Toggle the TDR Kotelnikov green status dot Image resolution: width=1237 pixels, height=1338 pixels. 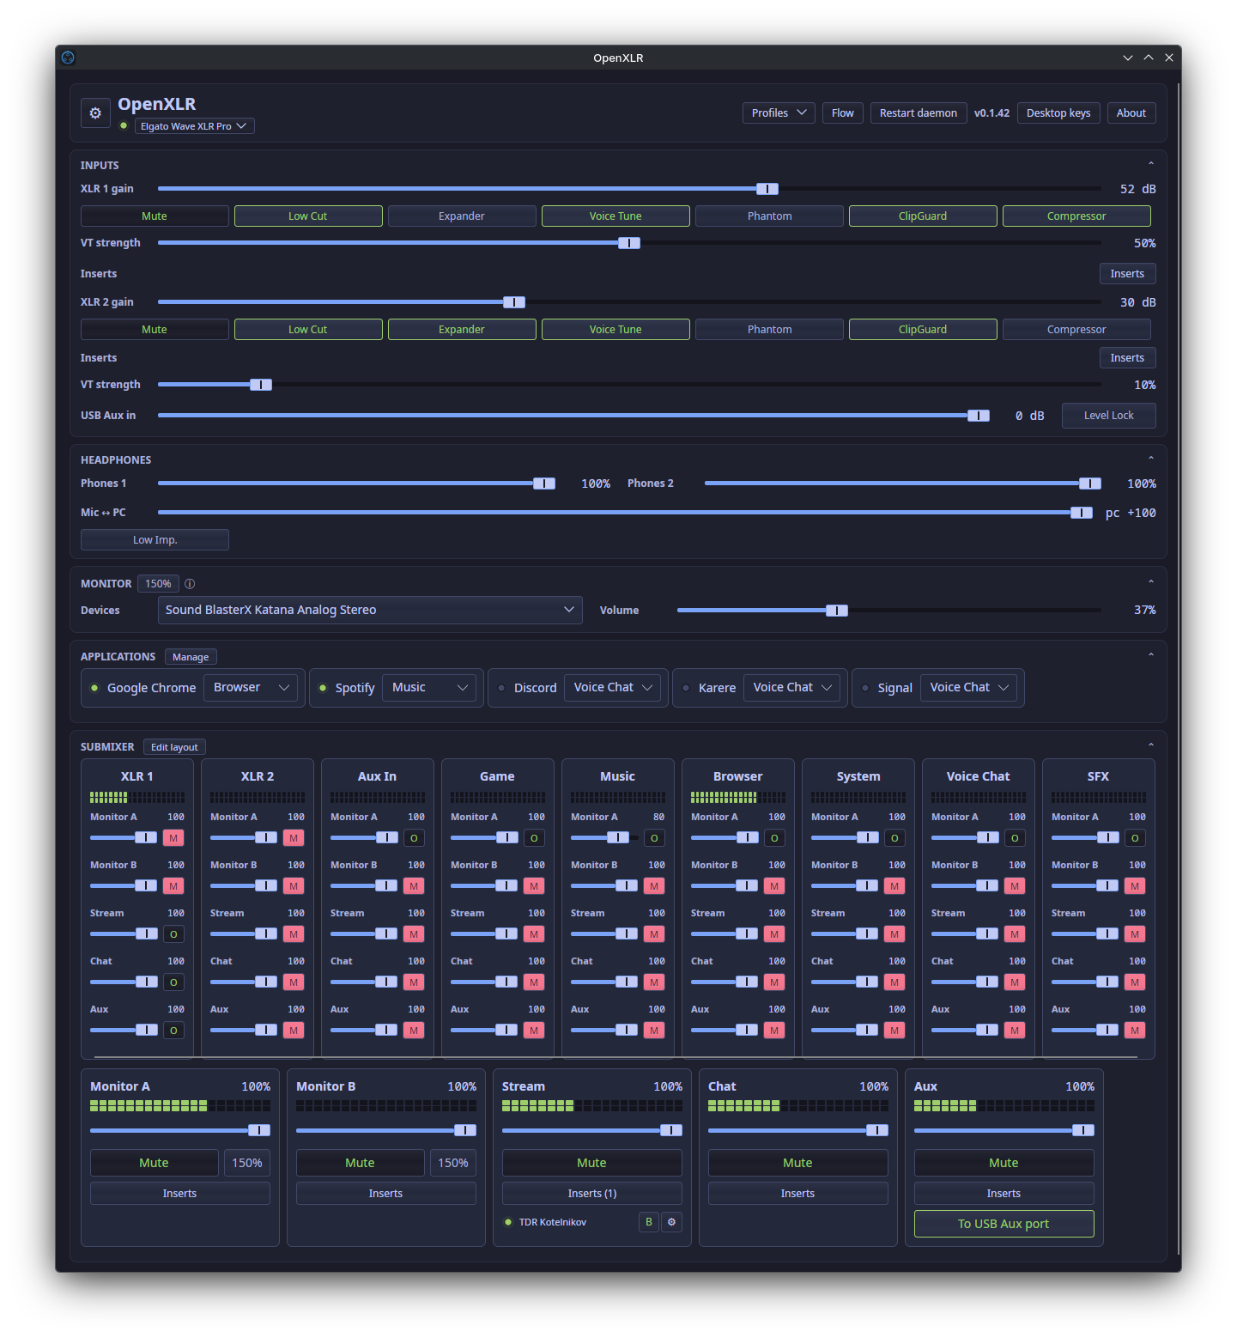(x=508, y=1222)
